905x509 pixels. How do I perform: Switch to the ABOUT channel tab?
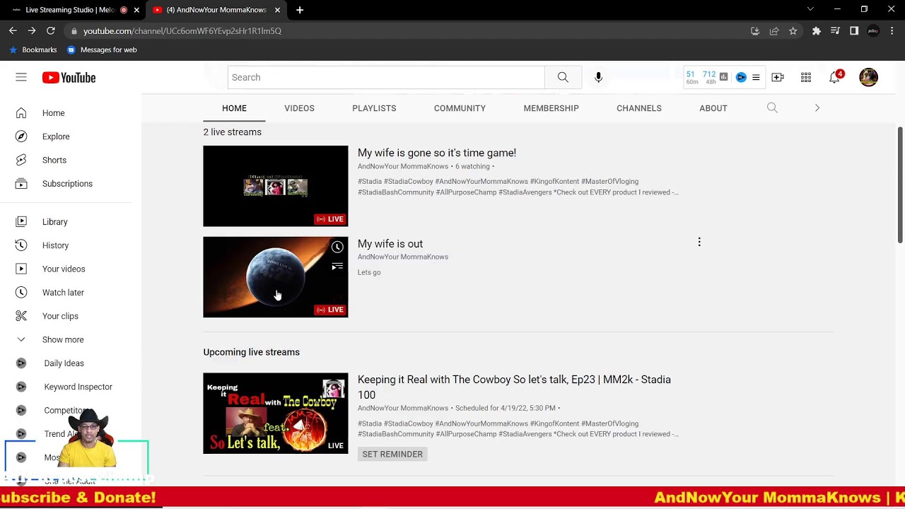(713, 108)
